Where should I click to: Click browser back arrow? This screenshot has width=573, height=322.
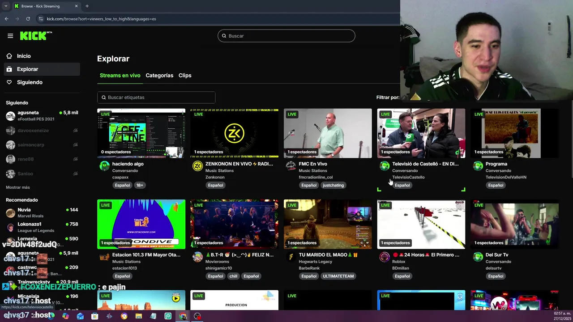(x=6, y=19)
